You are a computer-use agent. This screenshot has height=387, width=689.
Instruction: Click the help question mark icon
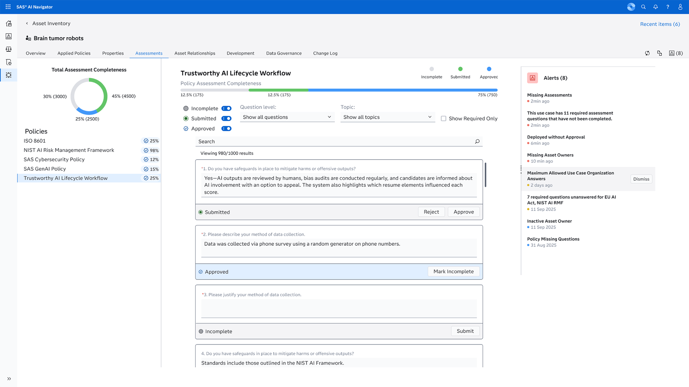(x=668, y=7)
